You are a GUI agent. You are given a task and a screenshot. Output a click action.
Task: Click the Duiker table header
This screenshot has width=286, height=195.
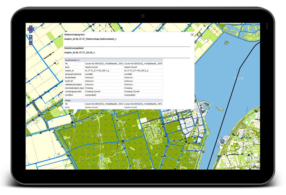point(114,101)
